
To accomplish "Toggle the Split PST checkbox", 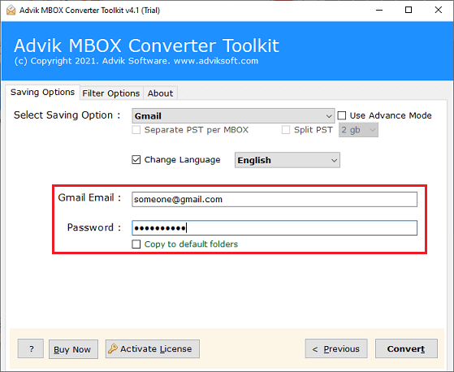I will (x=286, y=130).
